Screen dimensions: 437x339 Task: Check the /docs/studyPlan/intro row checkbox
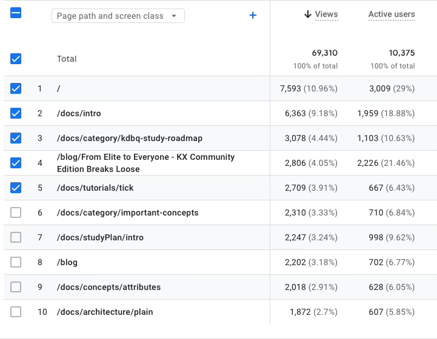tap(16, 237)
